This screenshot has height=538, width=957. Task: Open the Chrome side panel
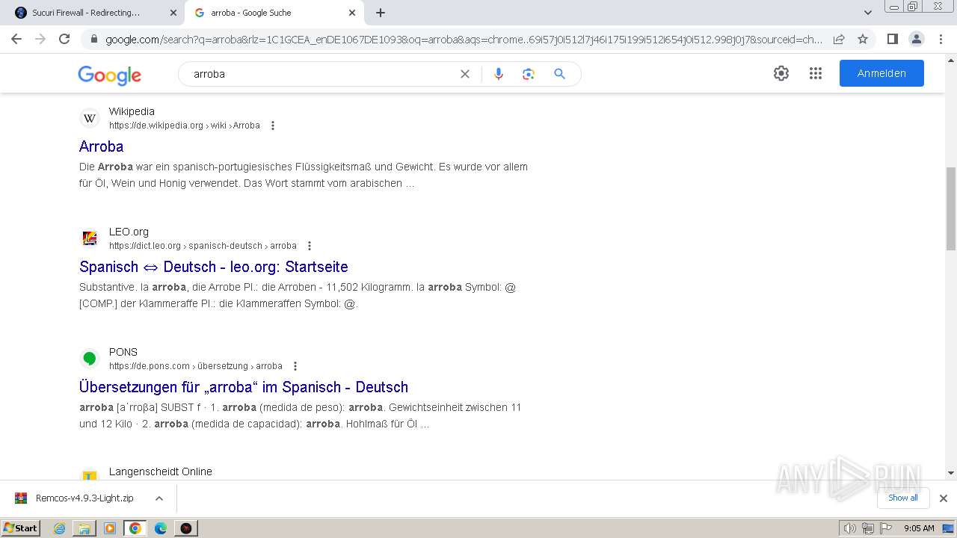892,39
